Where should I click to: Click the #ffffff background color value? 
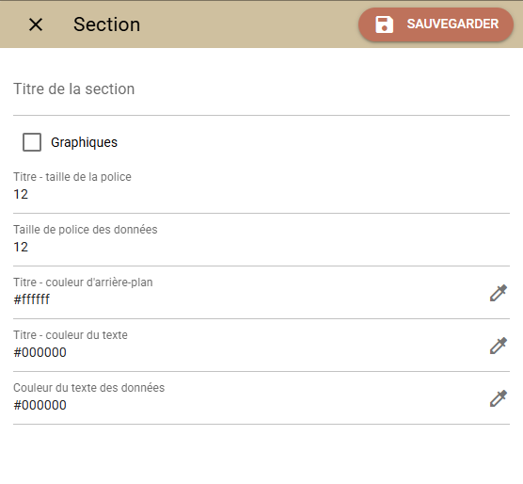tap(31, 299)
